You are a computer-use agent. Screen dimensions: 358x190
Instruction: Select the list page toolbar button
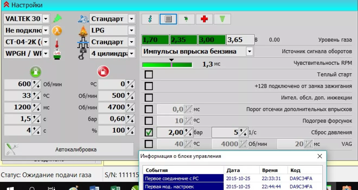click(x=168, y=19)
